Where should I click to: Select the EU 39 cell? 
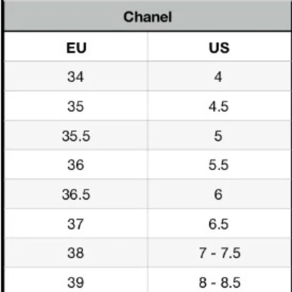point(76,282)
